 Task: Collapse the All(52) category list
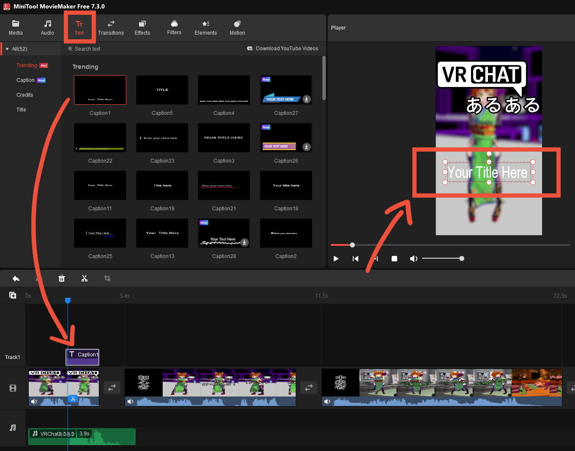(7, 49)
